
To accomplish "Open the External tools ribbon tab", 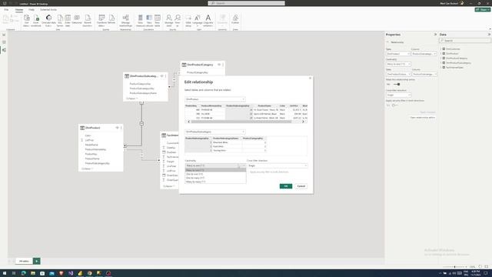I will tap(48, 10).
